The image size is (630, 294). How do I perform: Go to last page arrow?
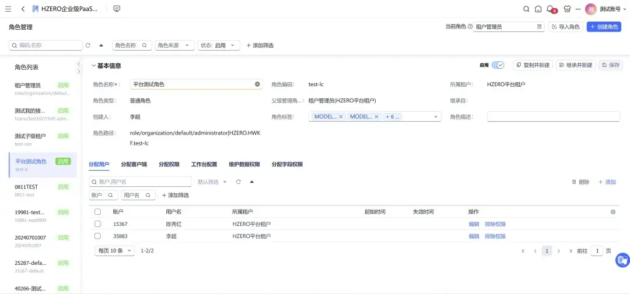[x=570, y=251]
